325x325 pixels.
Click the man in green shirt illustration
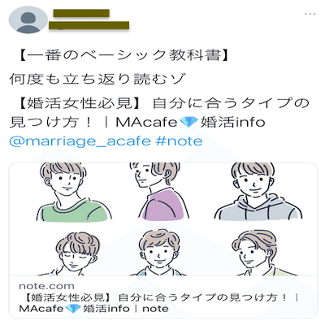tap(72, 192)
